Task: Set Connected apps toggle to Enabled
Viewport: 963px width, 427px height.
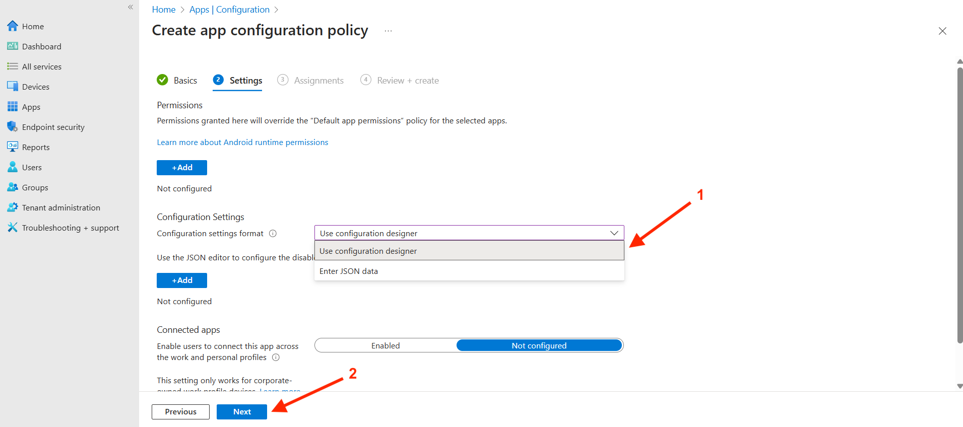Action: 386,345
